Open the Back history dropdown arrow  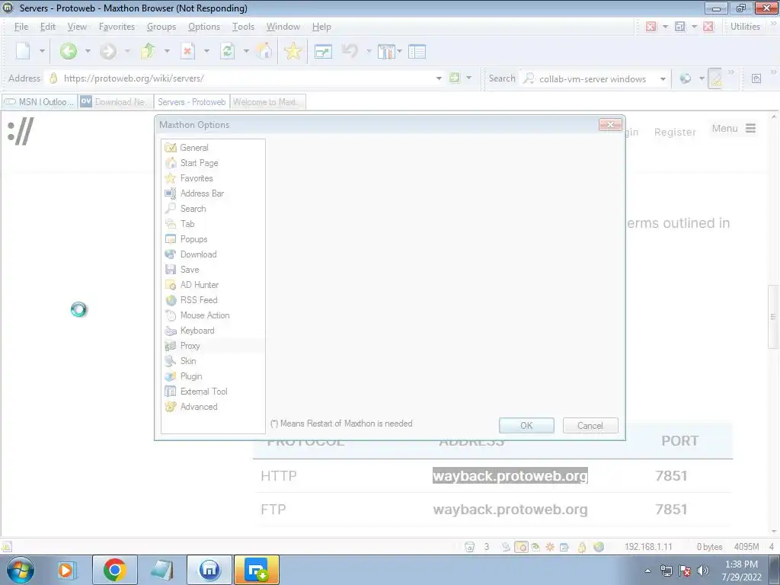click(88, 51)
